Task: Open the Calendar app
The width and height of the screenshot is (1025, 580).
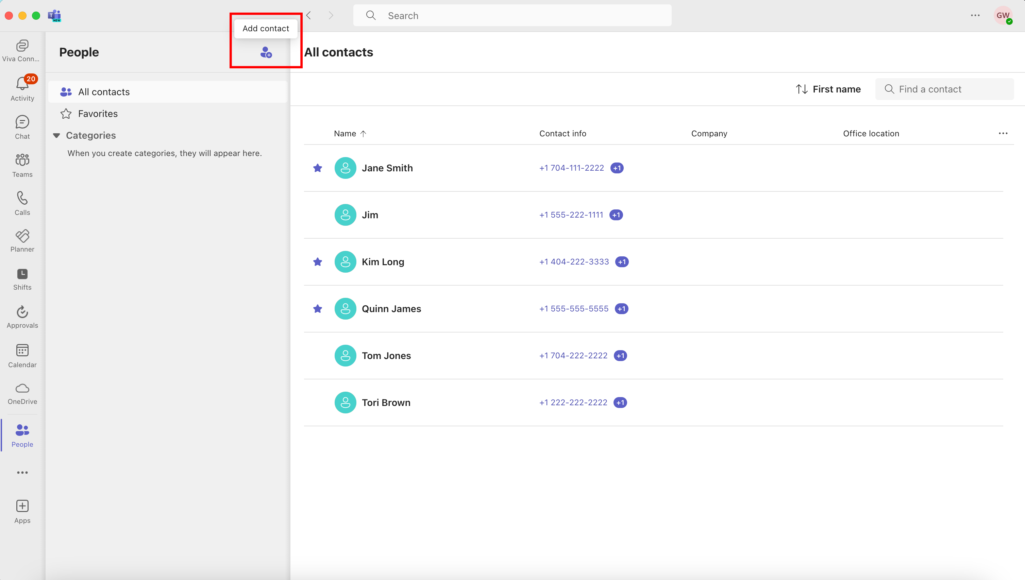Action: coord(22,356)
